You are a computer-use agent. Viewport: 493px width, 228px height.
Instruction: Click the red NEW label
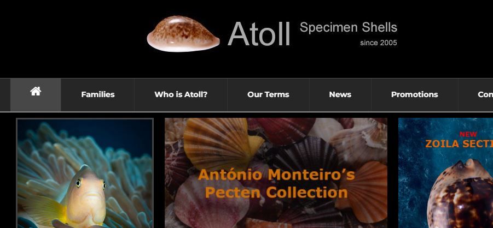coord(468,134)
